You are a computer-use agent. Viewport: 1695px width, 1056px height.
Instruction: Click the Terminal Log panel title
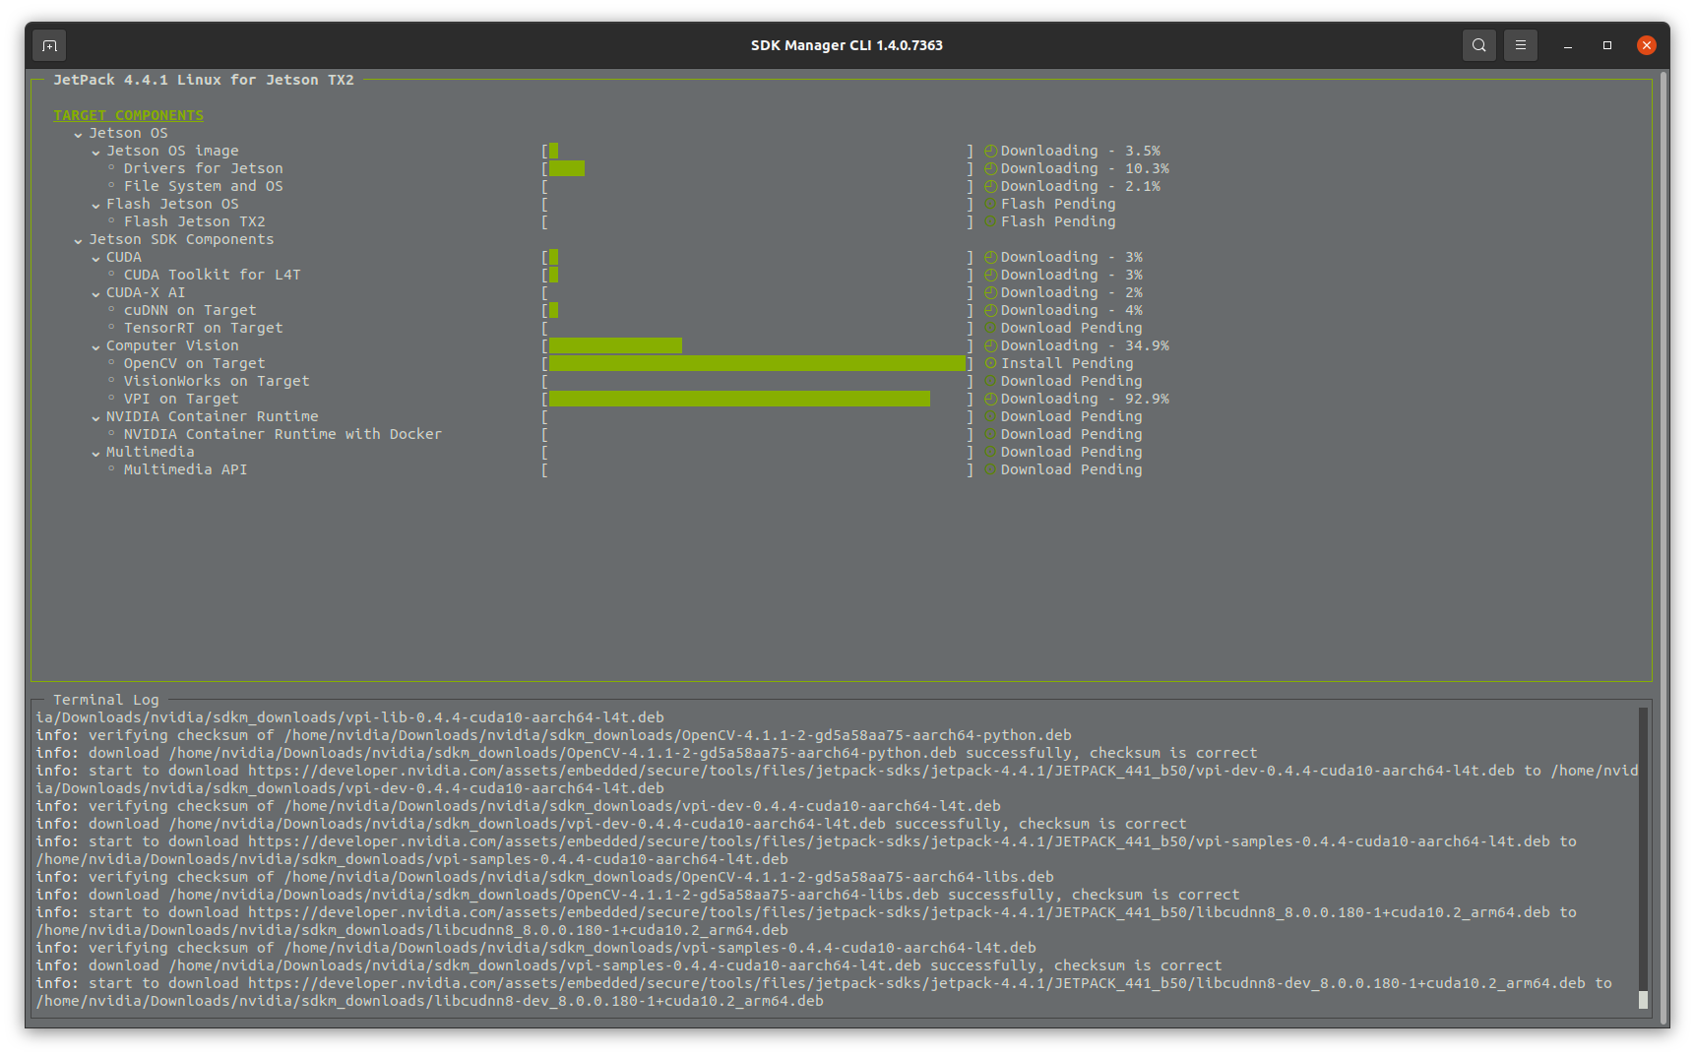(106, 700)
